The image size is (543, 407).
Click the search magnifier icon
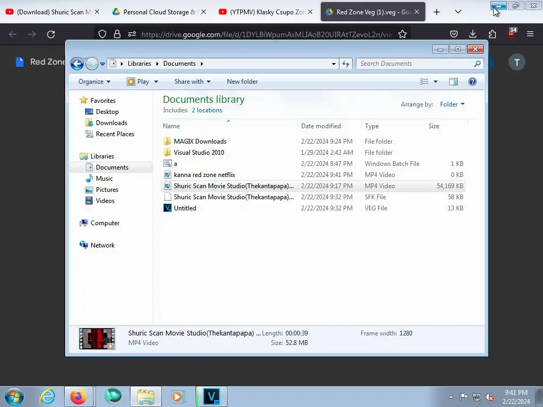click(478, 64)
